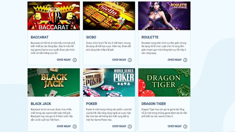The height and width of the screenshot is (132, 235).
Task: Open the SicBo table banner image
Action: 109,16
